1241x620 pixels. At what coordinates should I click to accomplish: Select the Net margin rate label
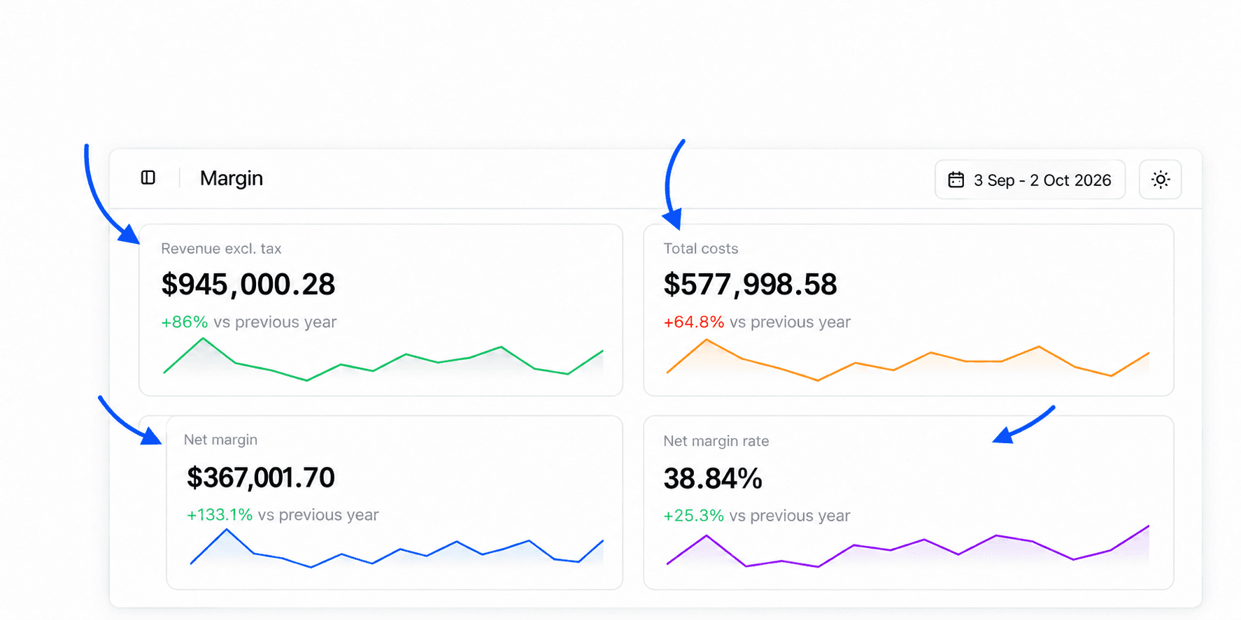pos(716,441)
